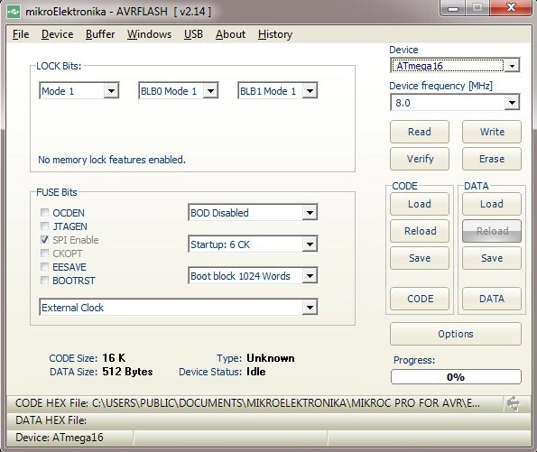Open the ATmega16 device dropdown
Image resolution: width=537 pixels, height=452 pixels.
point(513,65)
